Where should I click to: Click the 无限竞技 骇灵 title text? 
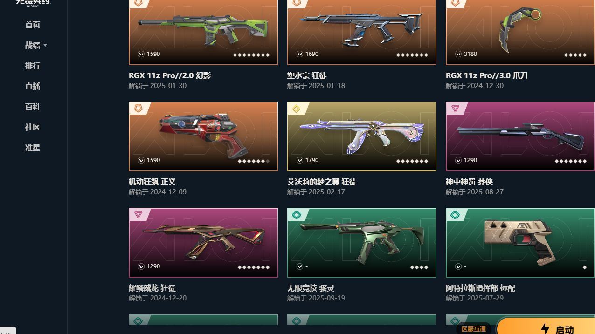(x=311, y=288)
